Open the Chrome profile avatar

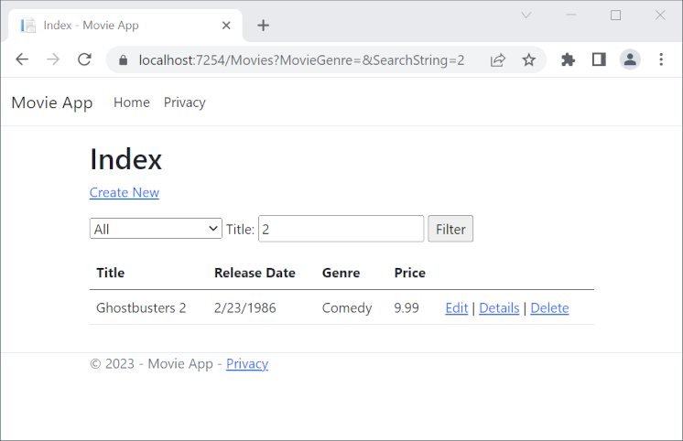coord(630,59)
